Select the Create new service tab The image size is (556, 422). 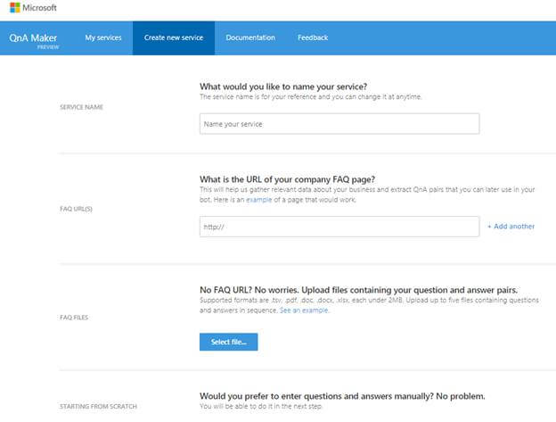[174, 38]
